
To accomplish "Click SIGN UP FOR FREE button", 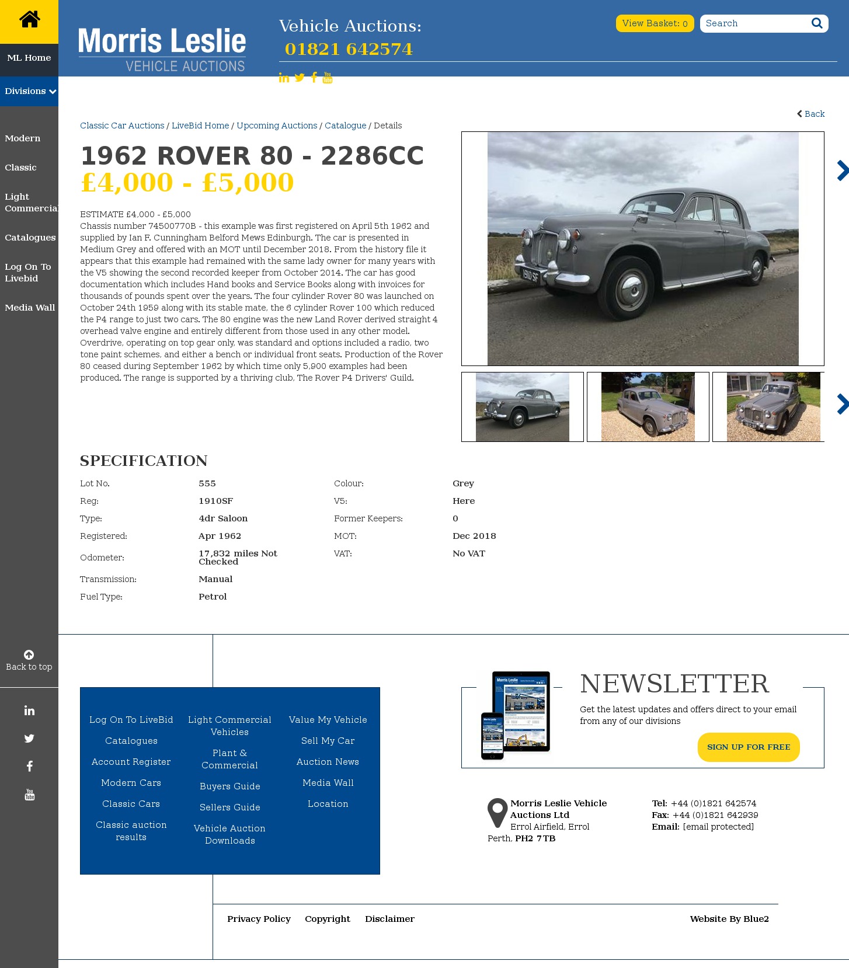I will (749, 747).
